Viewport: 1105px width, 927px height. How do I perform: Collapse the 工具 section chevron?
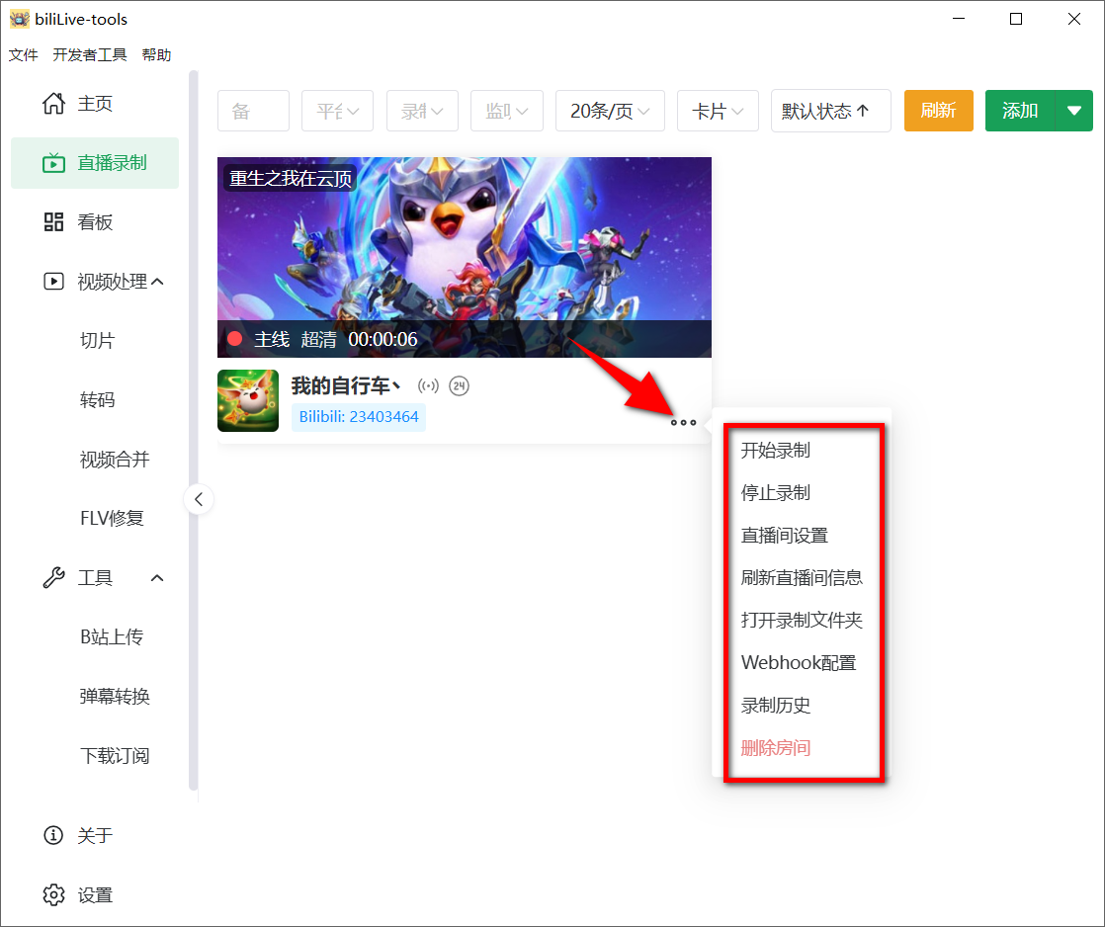click(156, 577)
